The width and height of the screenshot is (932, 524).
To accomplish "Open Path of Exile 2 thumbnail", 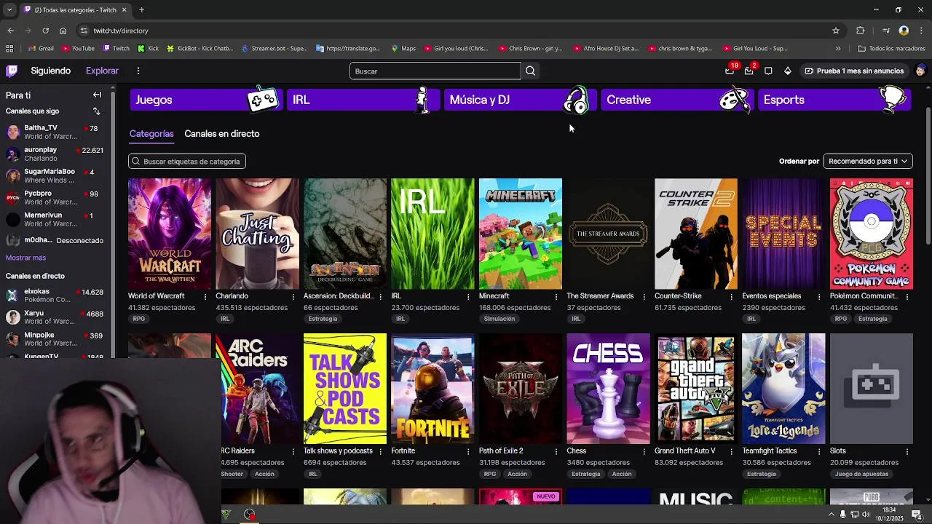I will (x=520, y=389).
